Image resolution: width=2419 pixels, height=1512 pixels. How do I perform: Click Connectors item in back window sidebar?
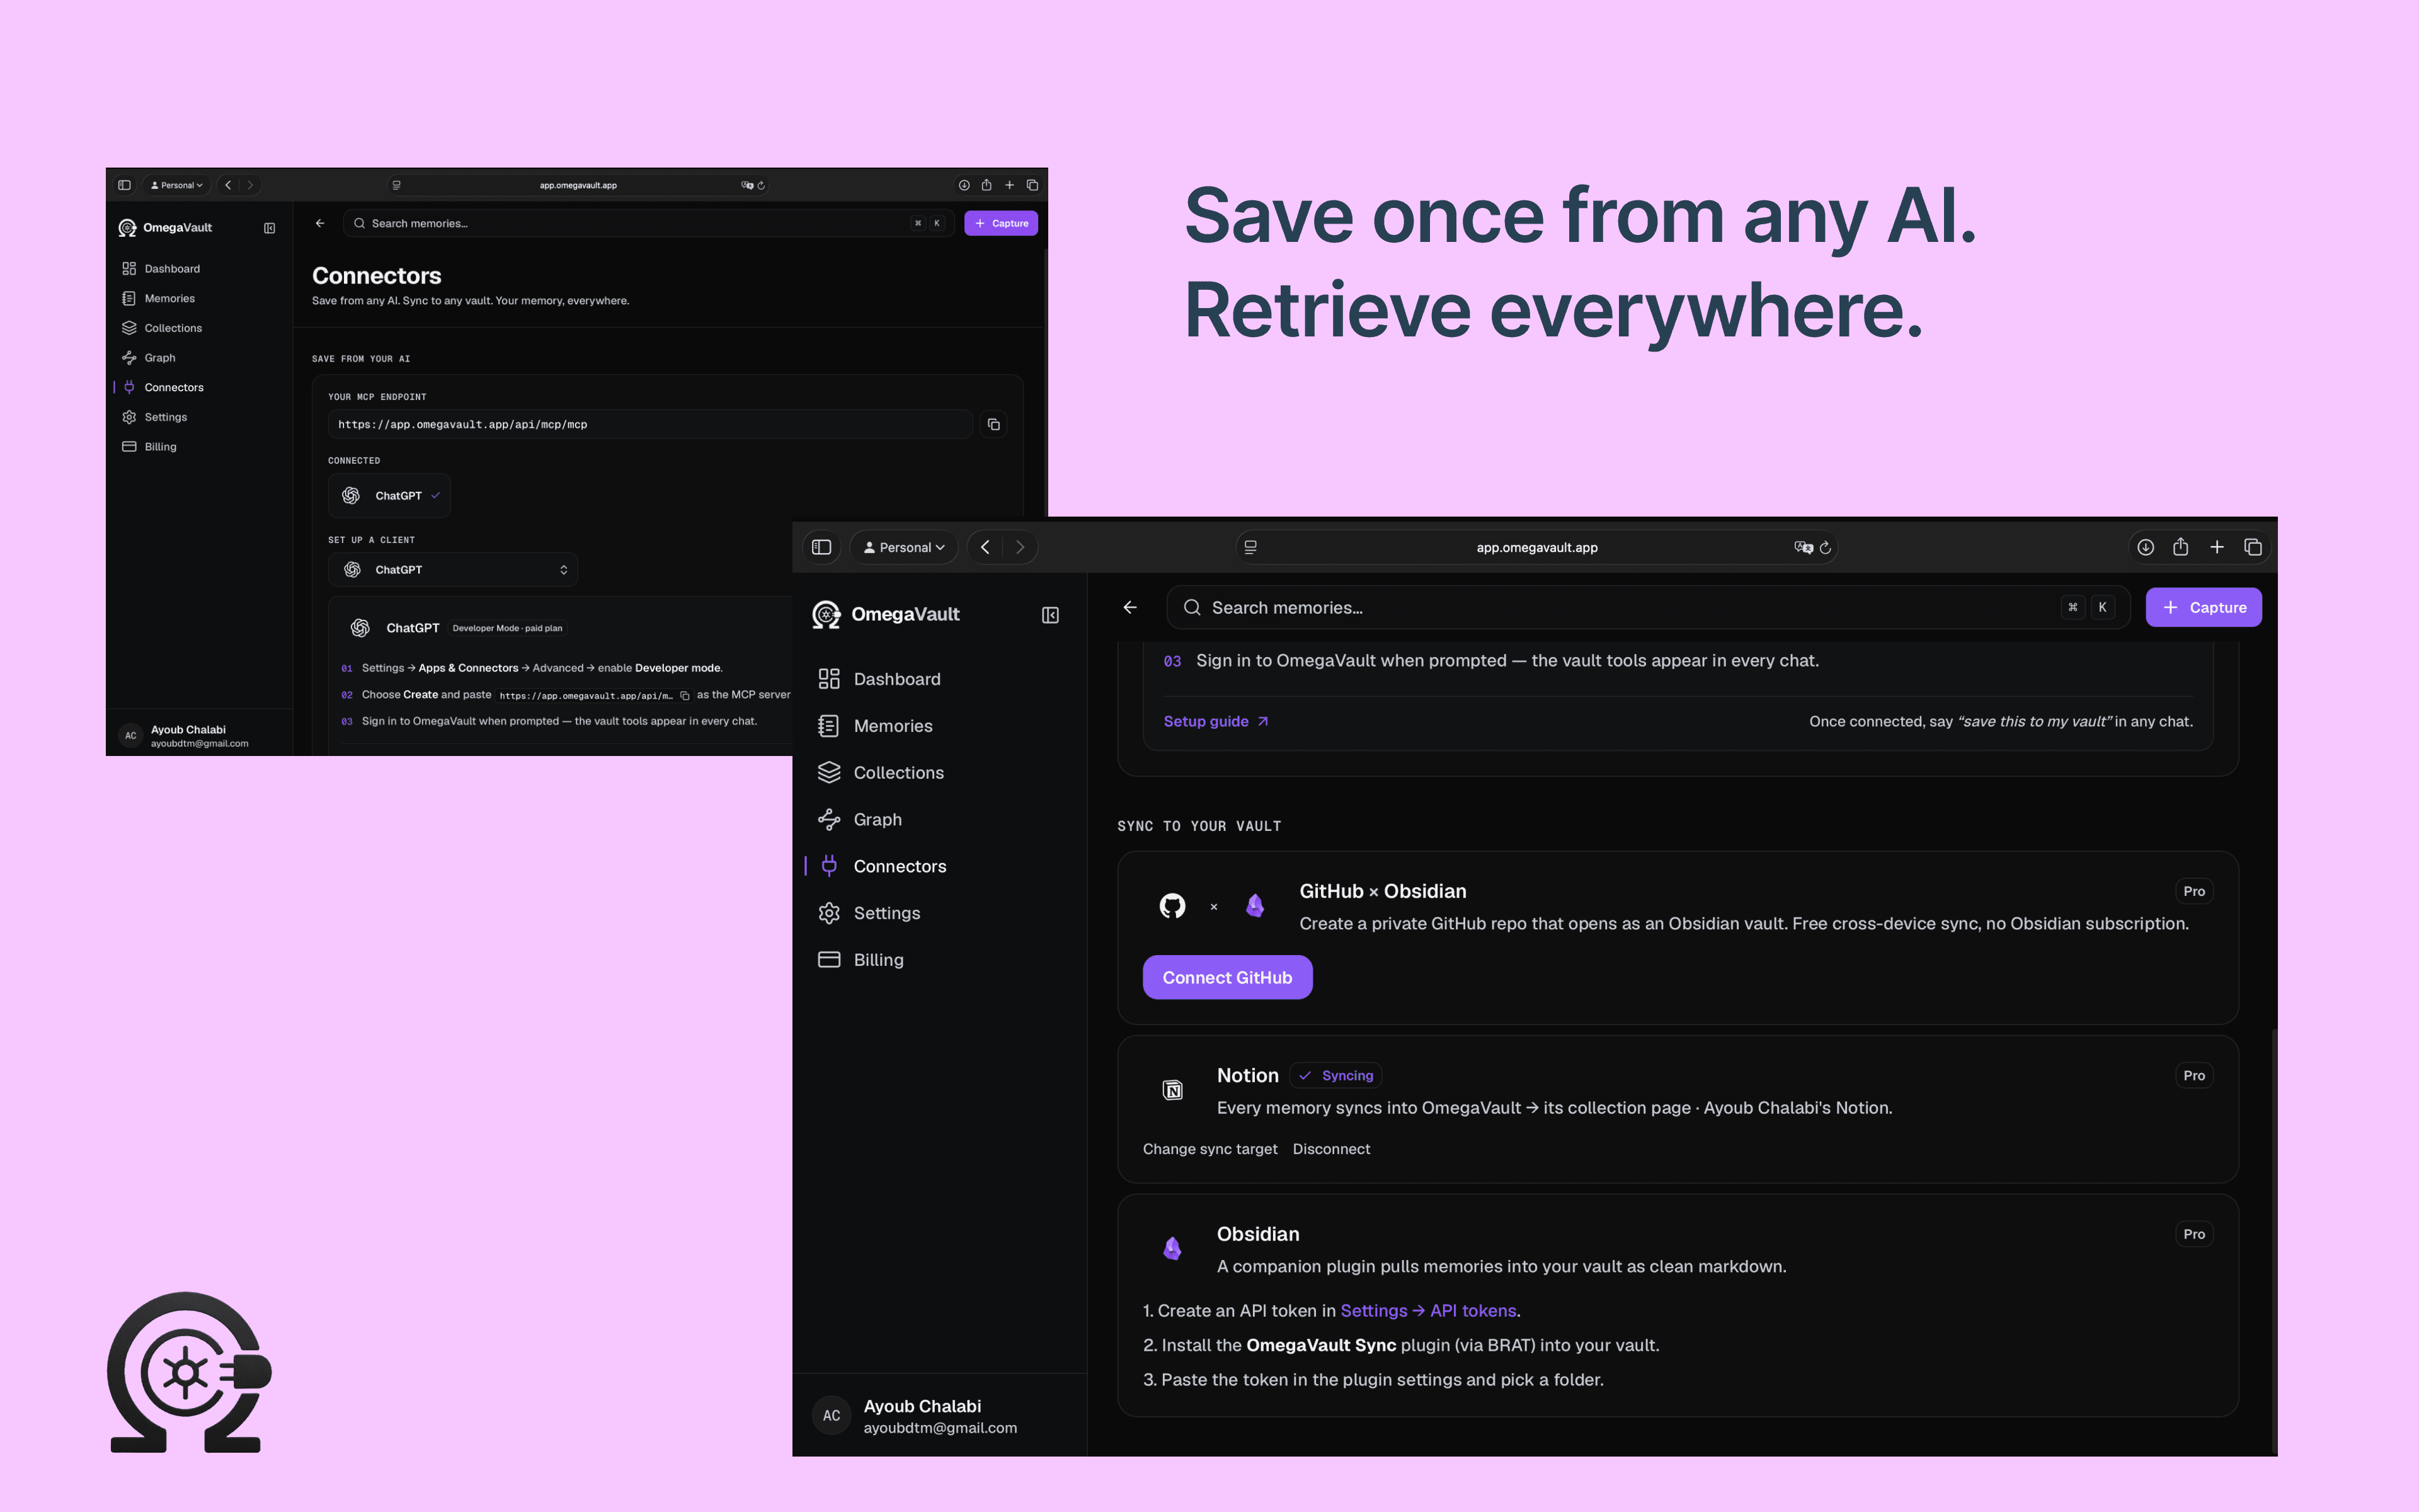point(163,387)
